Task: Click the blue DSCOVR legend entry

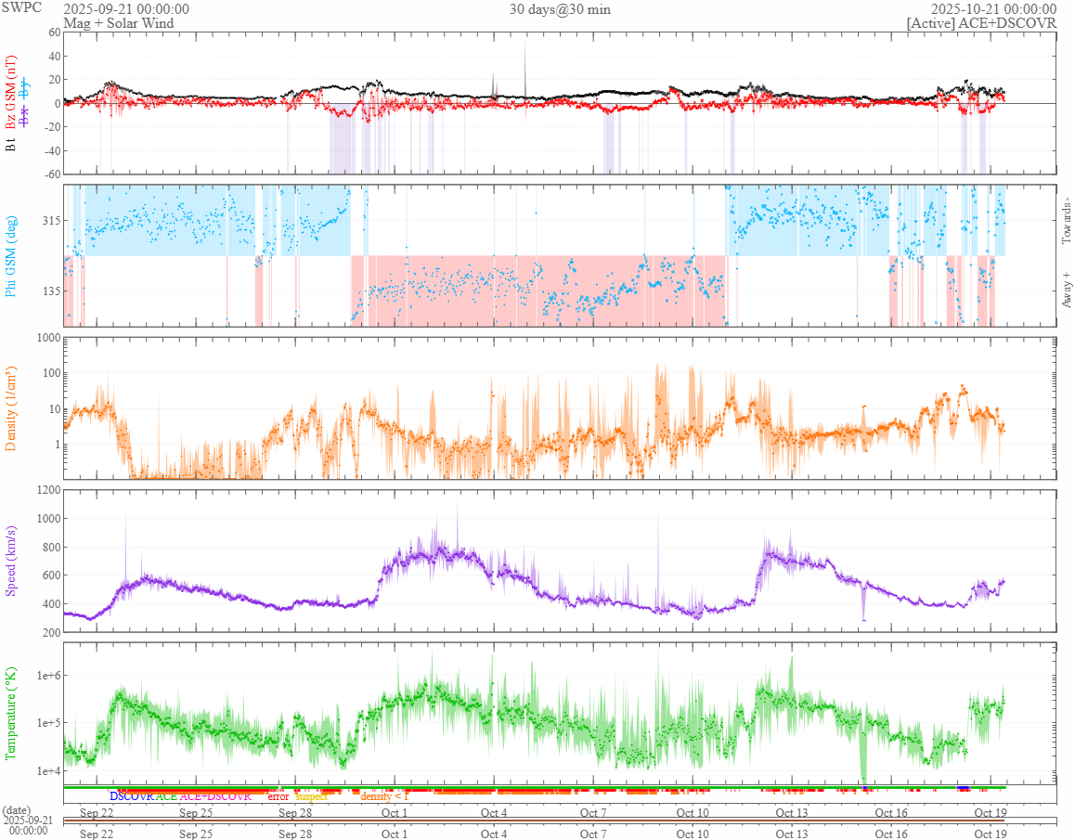Action: (x=132, y=796)
